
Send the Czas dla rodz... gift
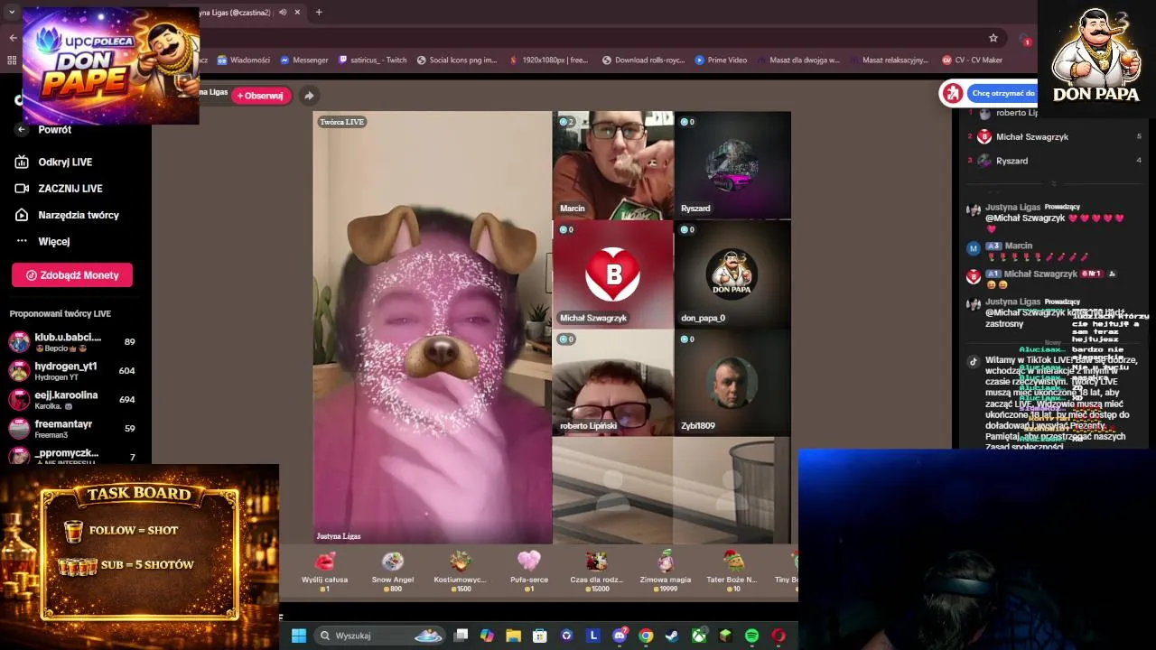(x=596, y=571)
